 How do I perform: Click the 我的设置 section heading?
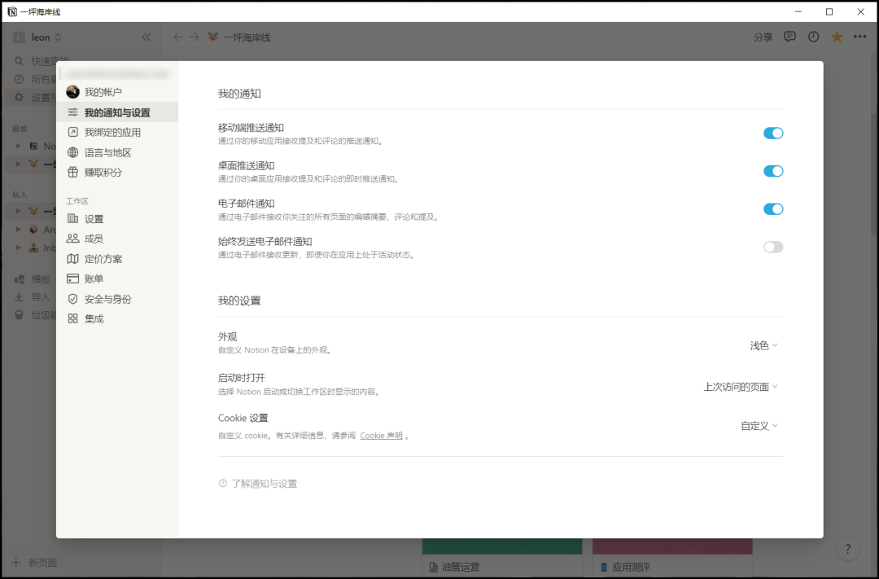239,300
